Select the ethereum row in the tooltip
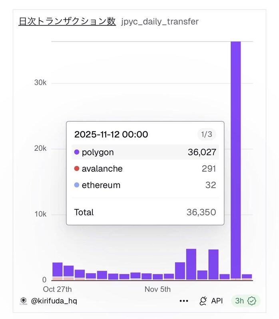 click(145, 185)
